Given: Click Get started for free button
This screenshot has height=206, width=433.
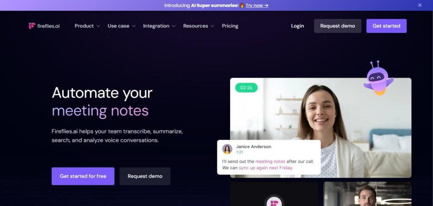Looking at the screenshot, I should coord(83,176).
